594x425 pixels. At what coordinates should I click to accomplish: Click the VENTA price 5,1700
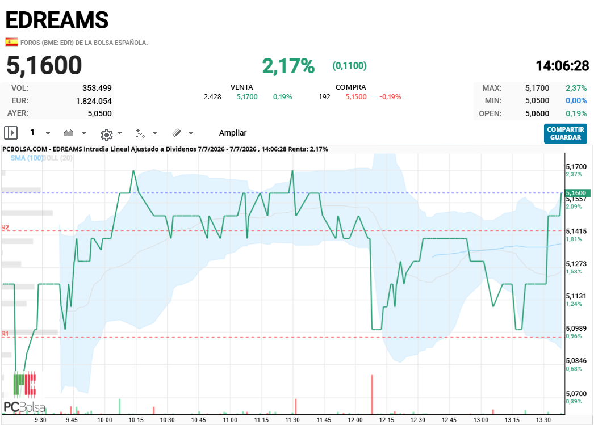[x=247, y=97]
